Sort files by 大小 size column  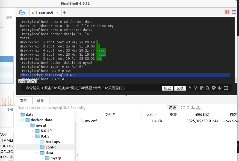pyautogui.click(x=152, y=115)
